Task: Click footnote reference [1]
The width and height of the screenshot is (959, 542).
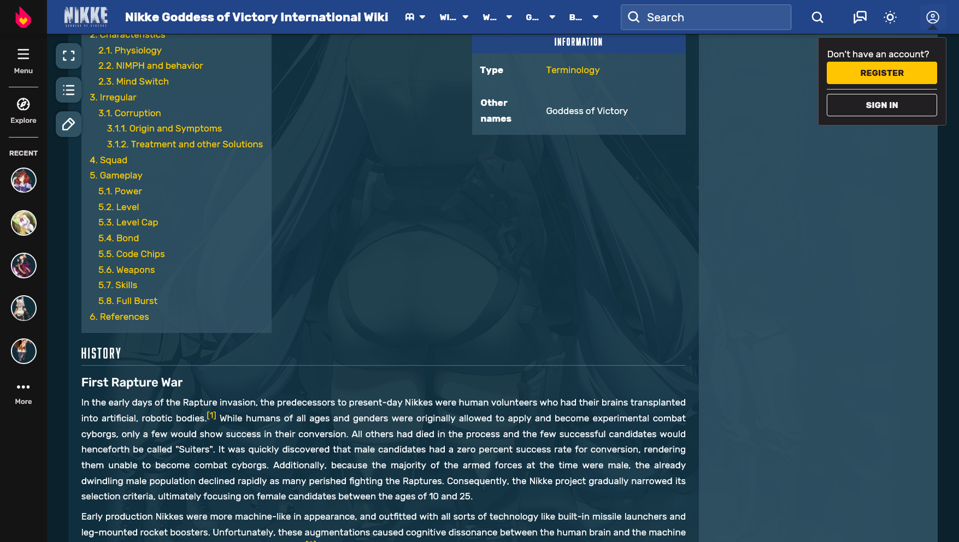Action: pyautogui.click(x=211, y=415)
